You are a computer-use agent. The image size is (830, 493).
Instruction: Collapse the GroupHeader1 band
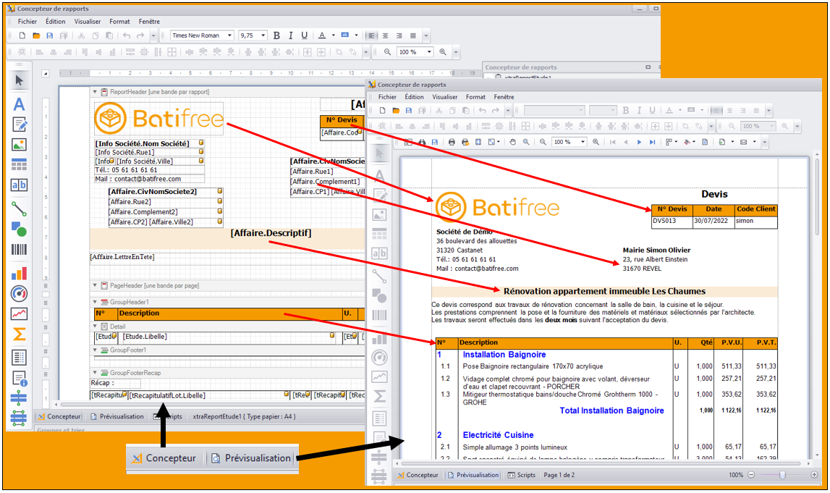[x=96, y=302]
